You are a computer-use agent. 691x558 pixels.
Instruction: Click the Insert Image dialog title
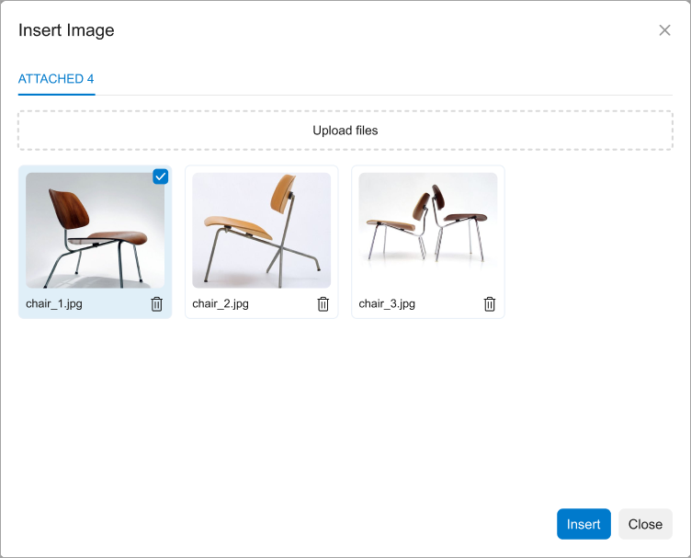66,30
